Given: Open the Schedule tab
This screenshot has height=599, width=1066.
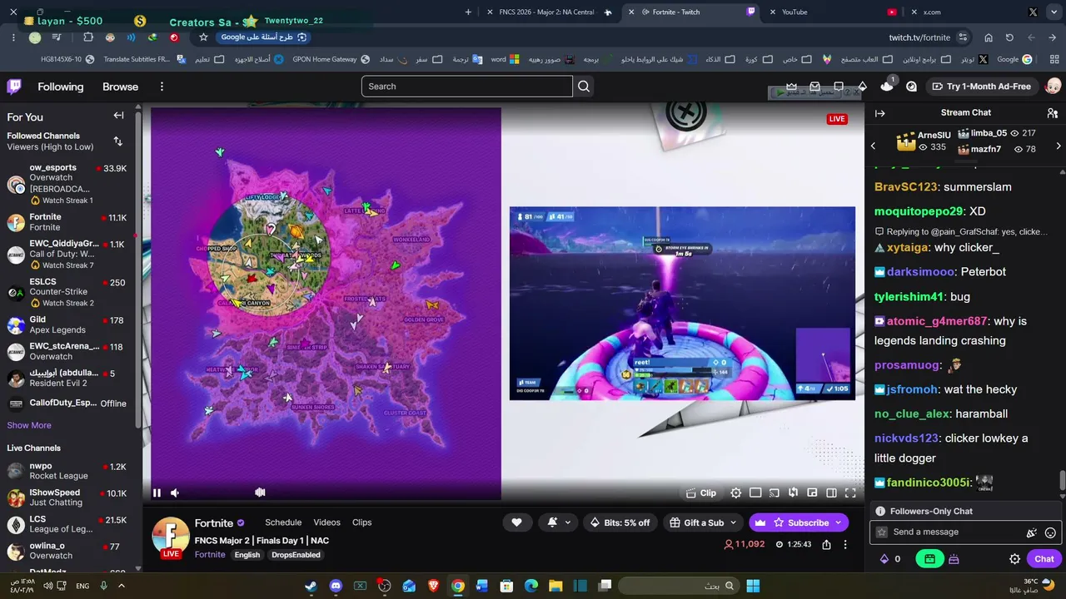Looking at the screenshot, I should click(x=283, y=522).
